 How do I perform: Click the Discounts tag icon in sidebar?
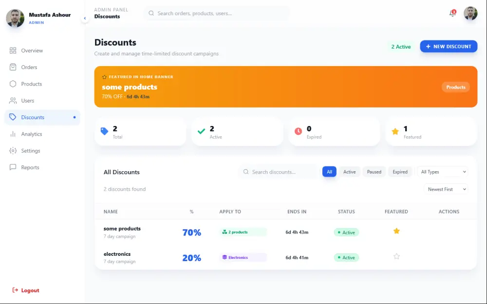(13, 117)
